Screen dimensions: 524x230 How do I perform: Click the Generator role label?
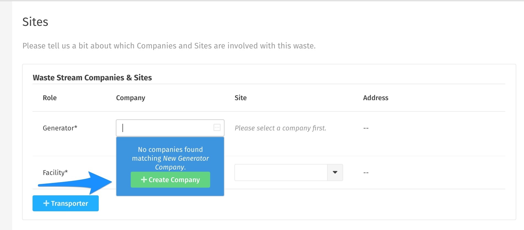60,128
